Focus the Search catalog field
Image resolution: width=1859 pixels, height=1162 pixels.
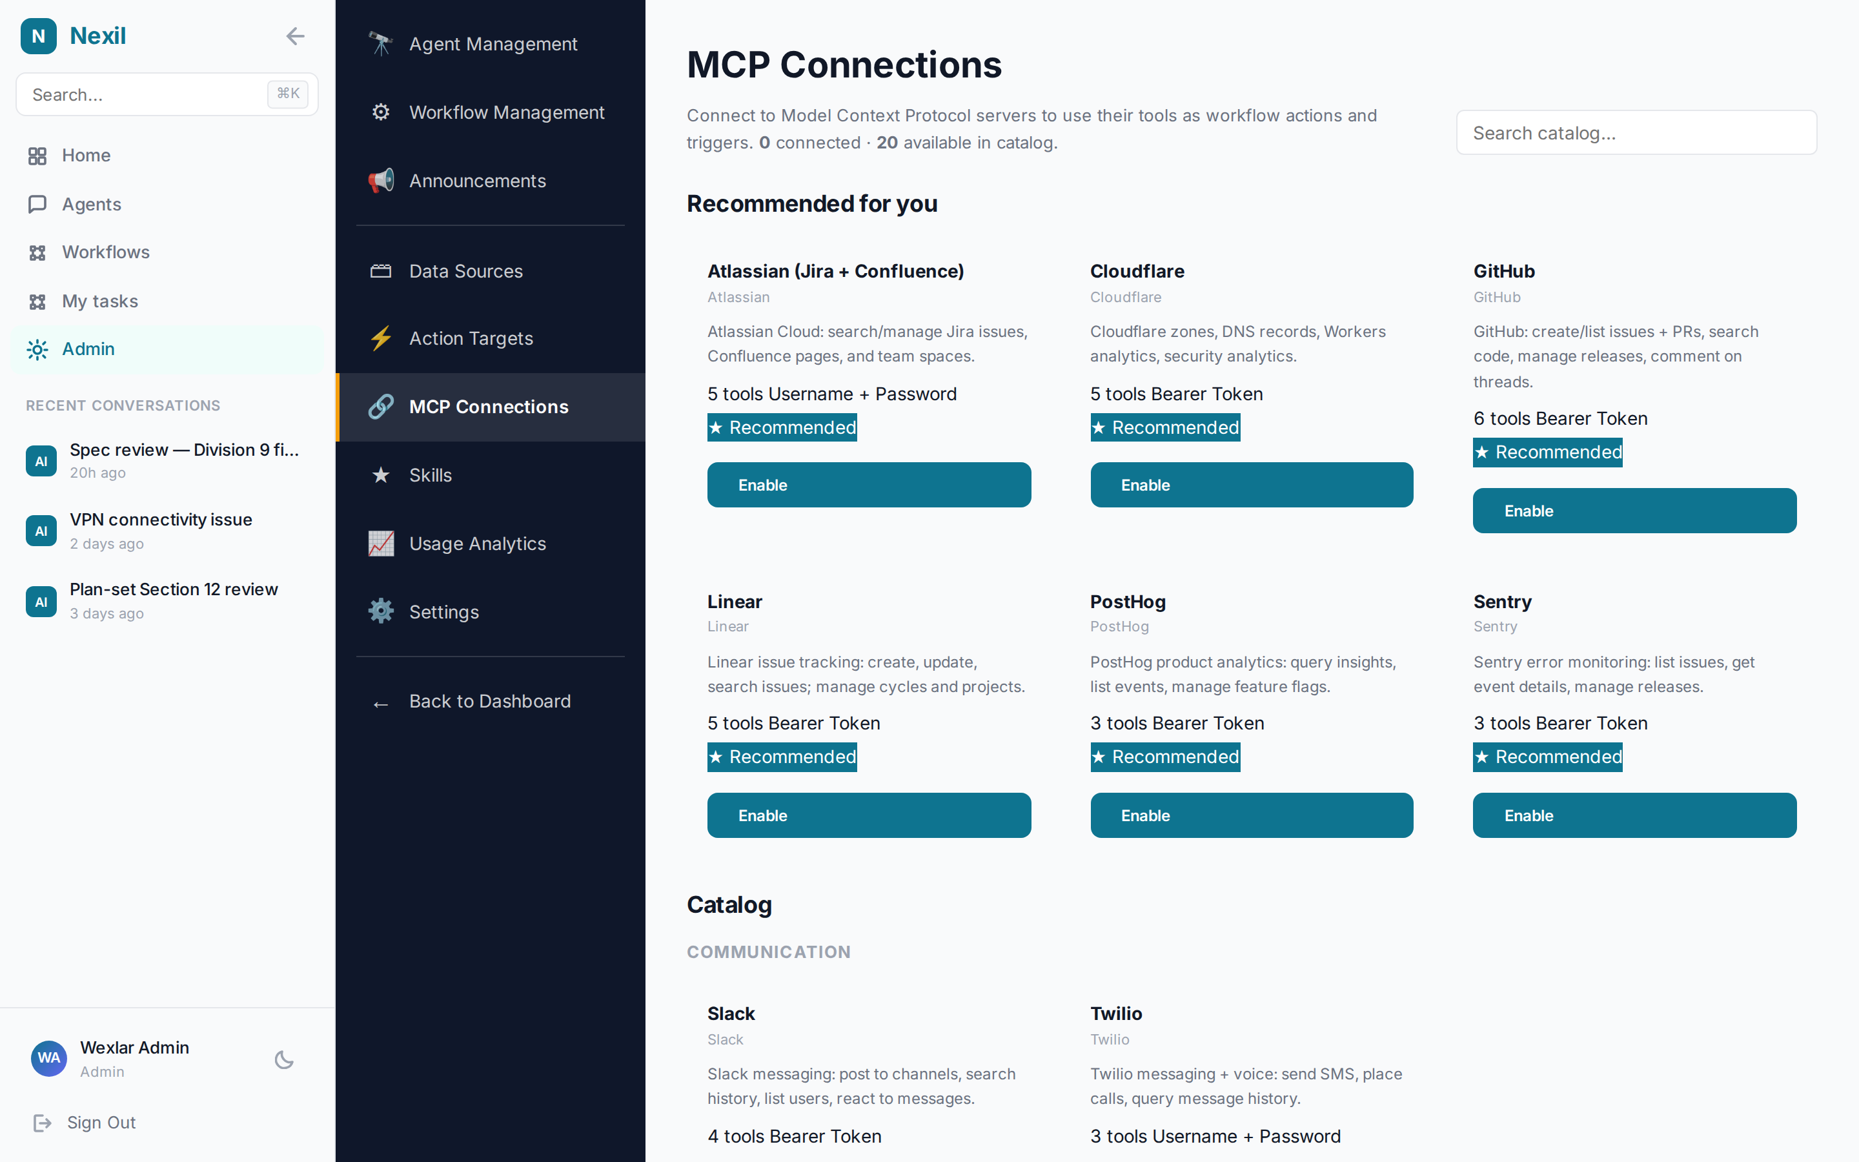tap(1636, 133)
